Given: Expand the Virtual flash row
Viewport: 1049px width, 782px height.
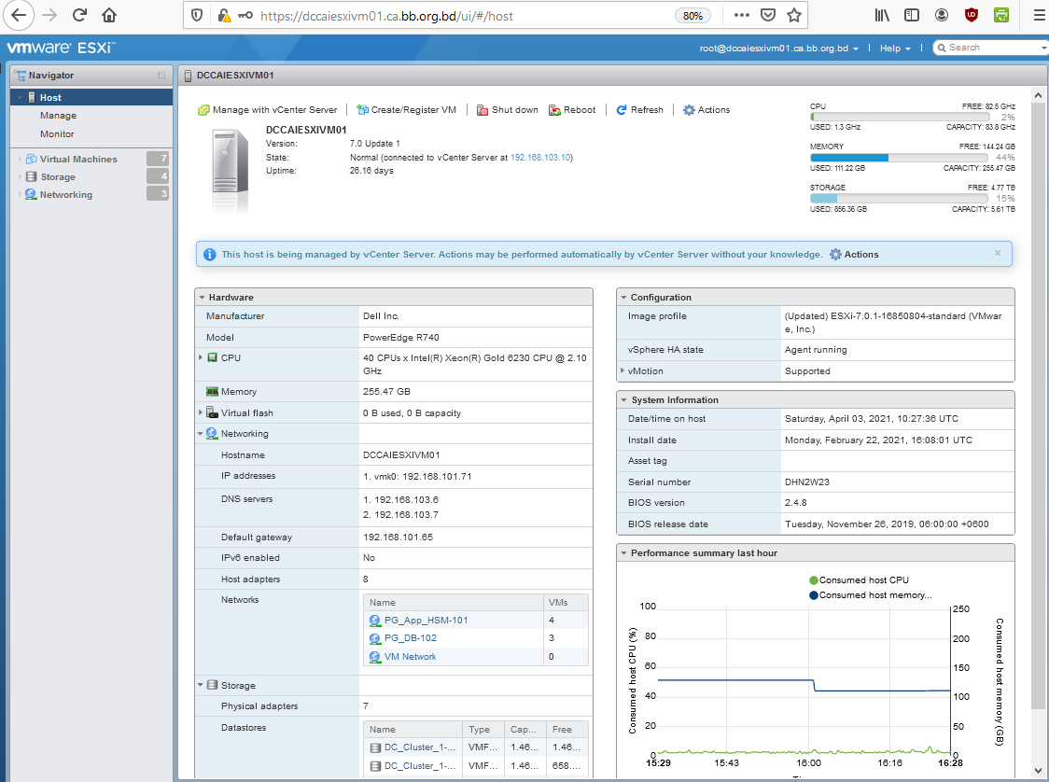Looking at the screenshot, I should (201, 412).
